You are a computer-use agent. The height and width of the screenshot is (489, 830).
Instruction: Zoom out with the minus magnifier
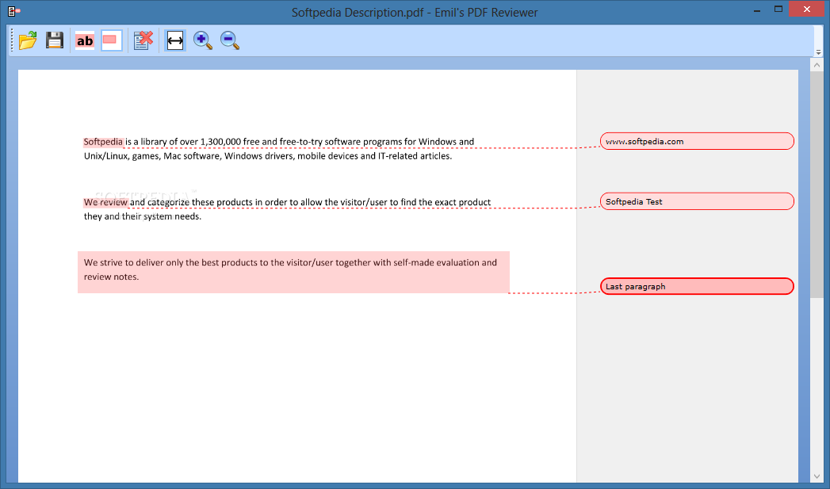click(x=230, y=40)
